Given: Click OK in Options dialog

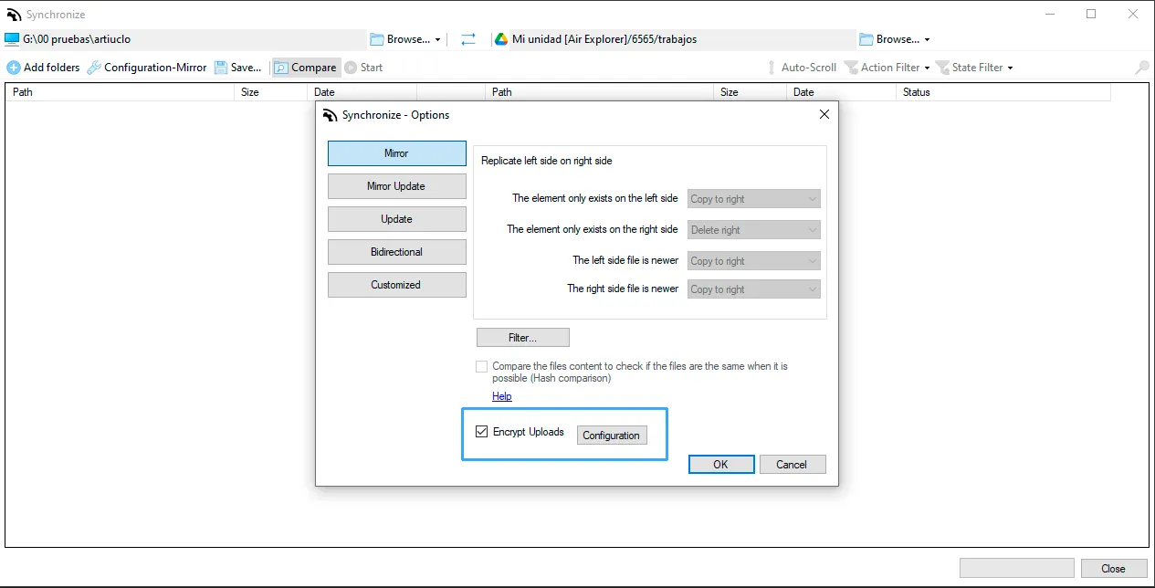Looking at the screenshot, I should (720, 465).
